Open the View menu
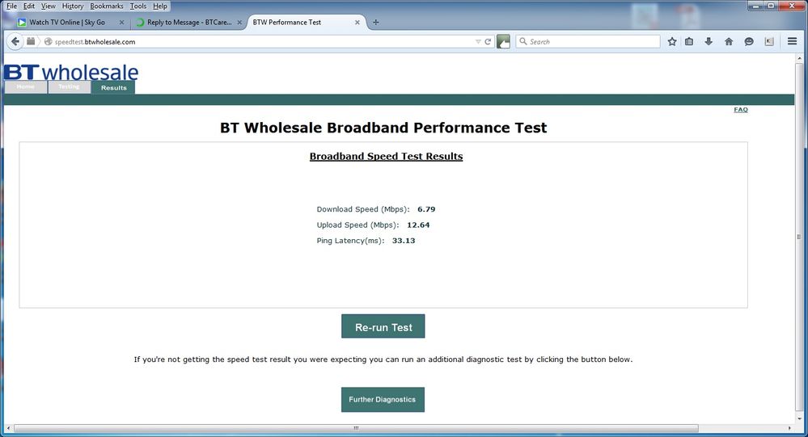808x437 pixels. [48, 6]
